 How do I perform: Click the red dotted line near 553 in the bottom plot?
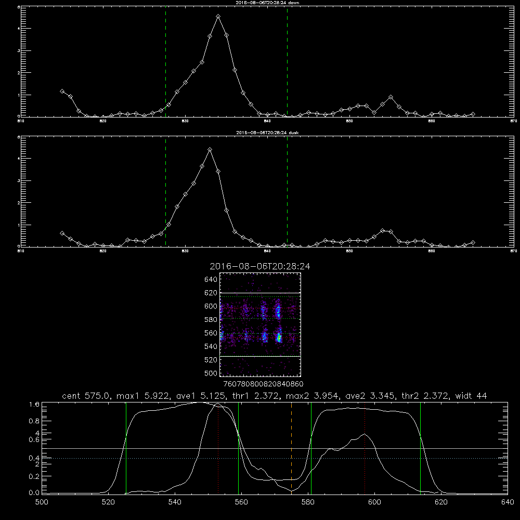point(218,448)
